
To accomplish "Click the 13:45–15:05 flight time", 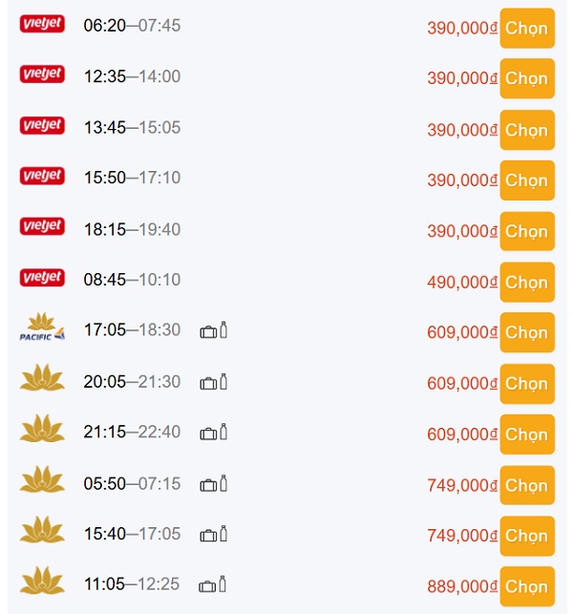I will (x=132, y=127).
